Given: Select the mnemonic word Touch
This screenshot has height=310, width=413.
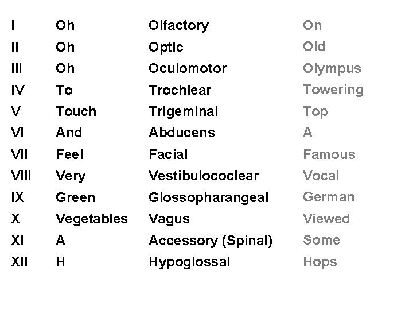Looking at the screenshot, I should click(x=76, y=111).
